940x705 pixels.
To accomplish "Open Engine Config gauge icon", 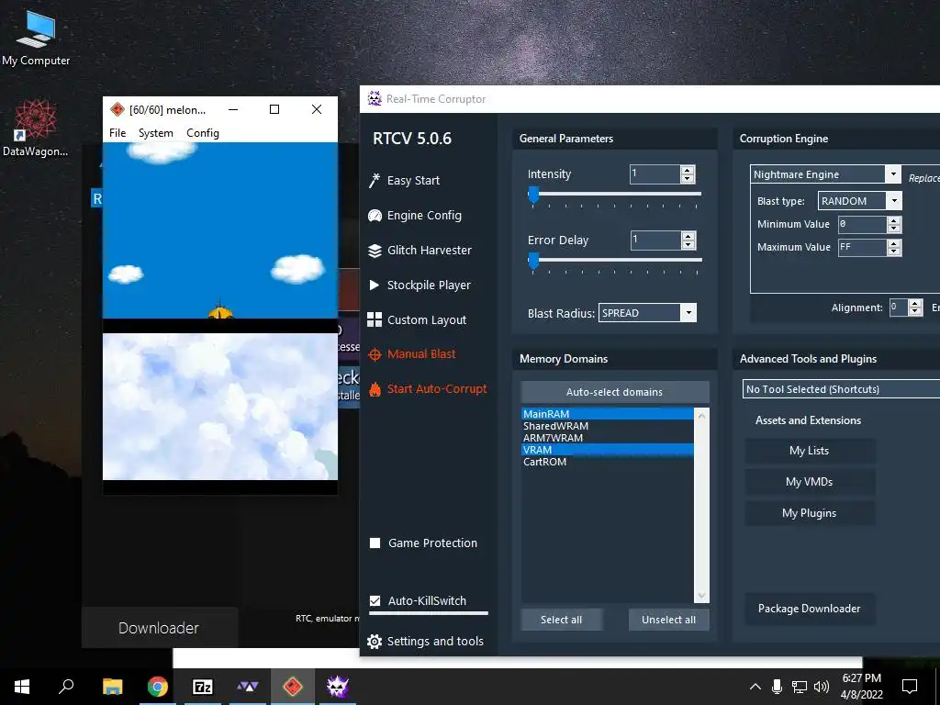I will pos(375,215).
